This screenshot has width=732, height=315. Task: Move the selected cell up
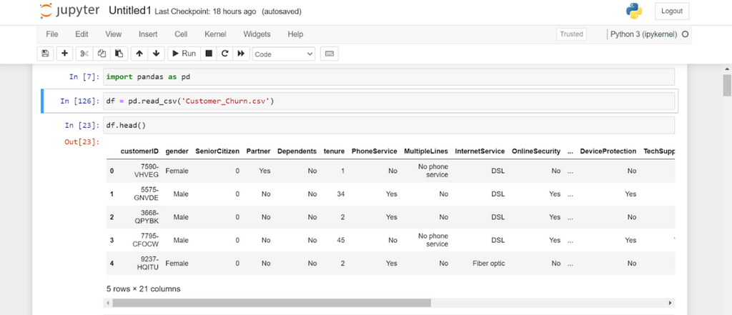pos(139,54)
